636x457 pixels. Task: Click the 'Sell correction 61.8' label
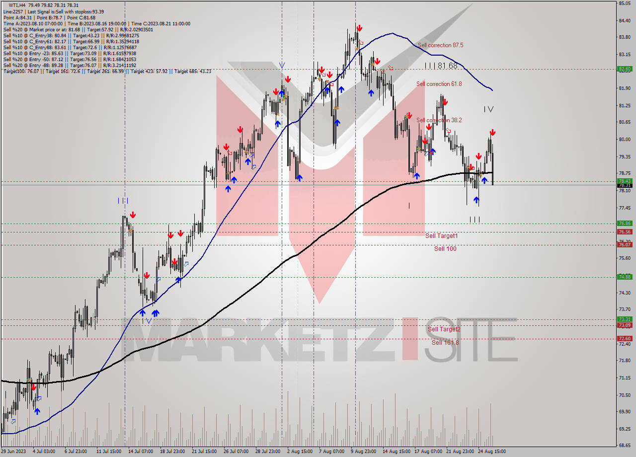[439, 84]
